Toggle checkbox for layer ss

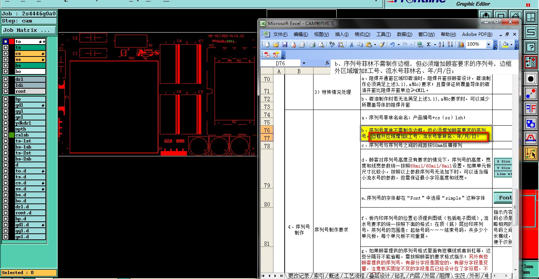[x=6, y=59]
